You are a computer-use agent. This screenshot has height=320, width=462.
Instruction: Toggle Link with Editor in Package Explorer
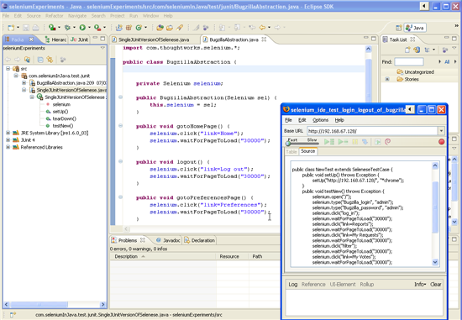[50, 60]
